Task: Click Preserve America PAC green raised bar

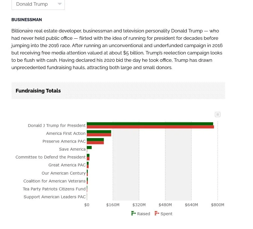Action: point(95,140)
